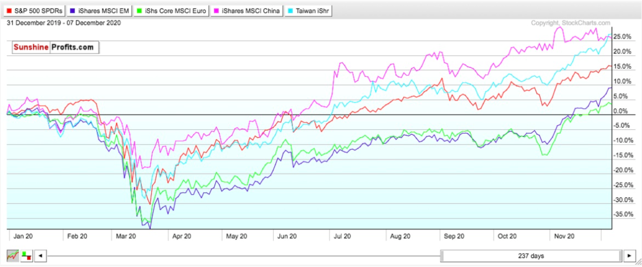Image resolution: width=642 pixels, height=267 pixels.
Task: Select the histogram chart mode icon
Action: pyautogui.click(x=27, y=256)
